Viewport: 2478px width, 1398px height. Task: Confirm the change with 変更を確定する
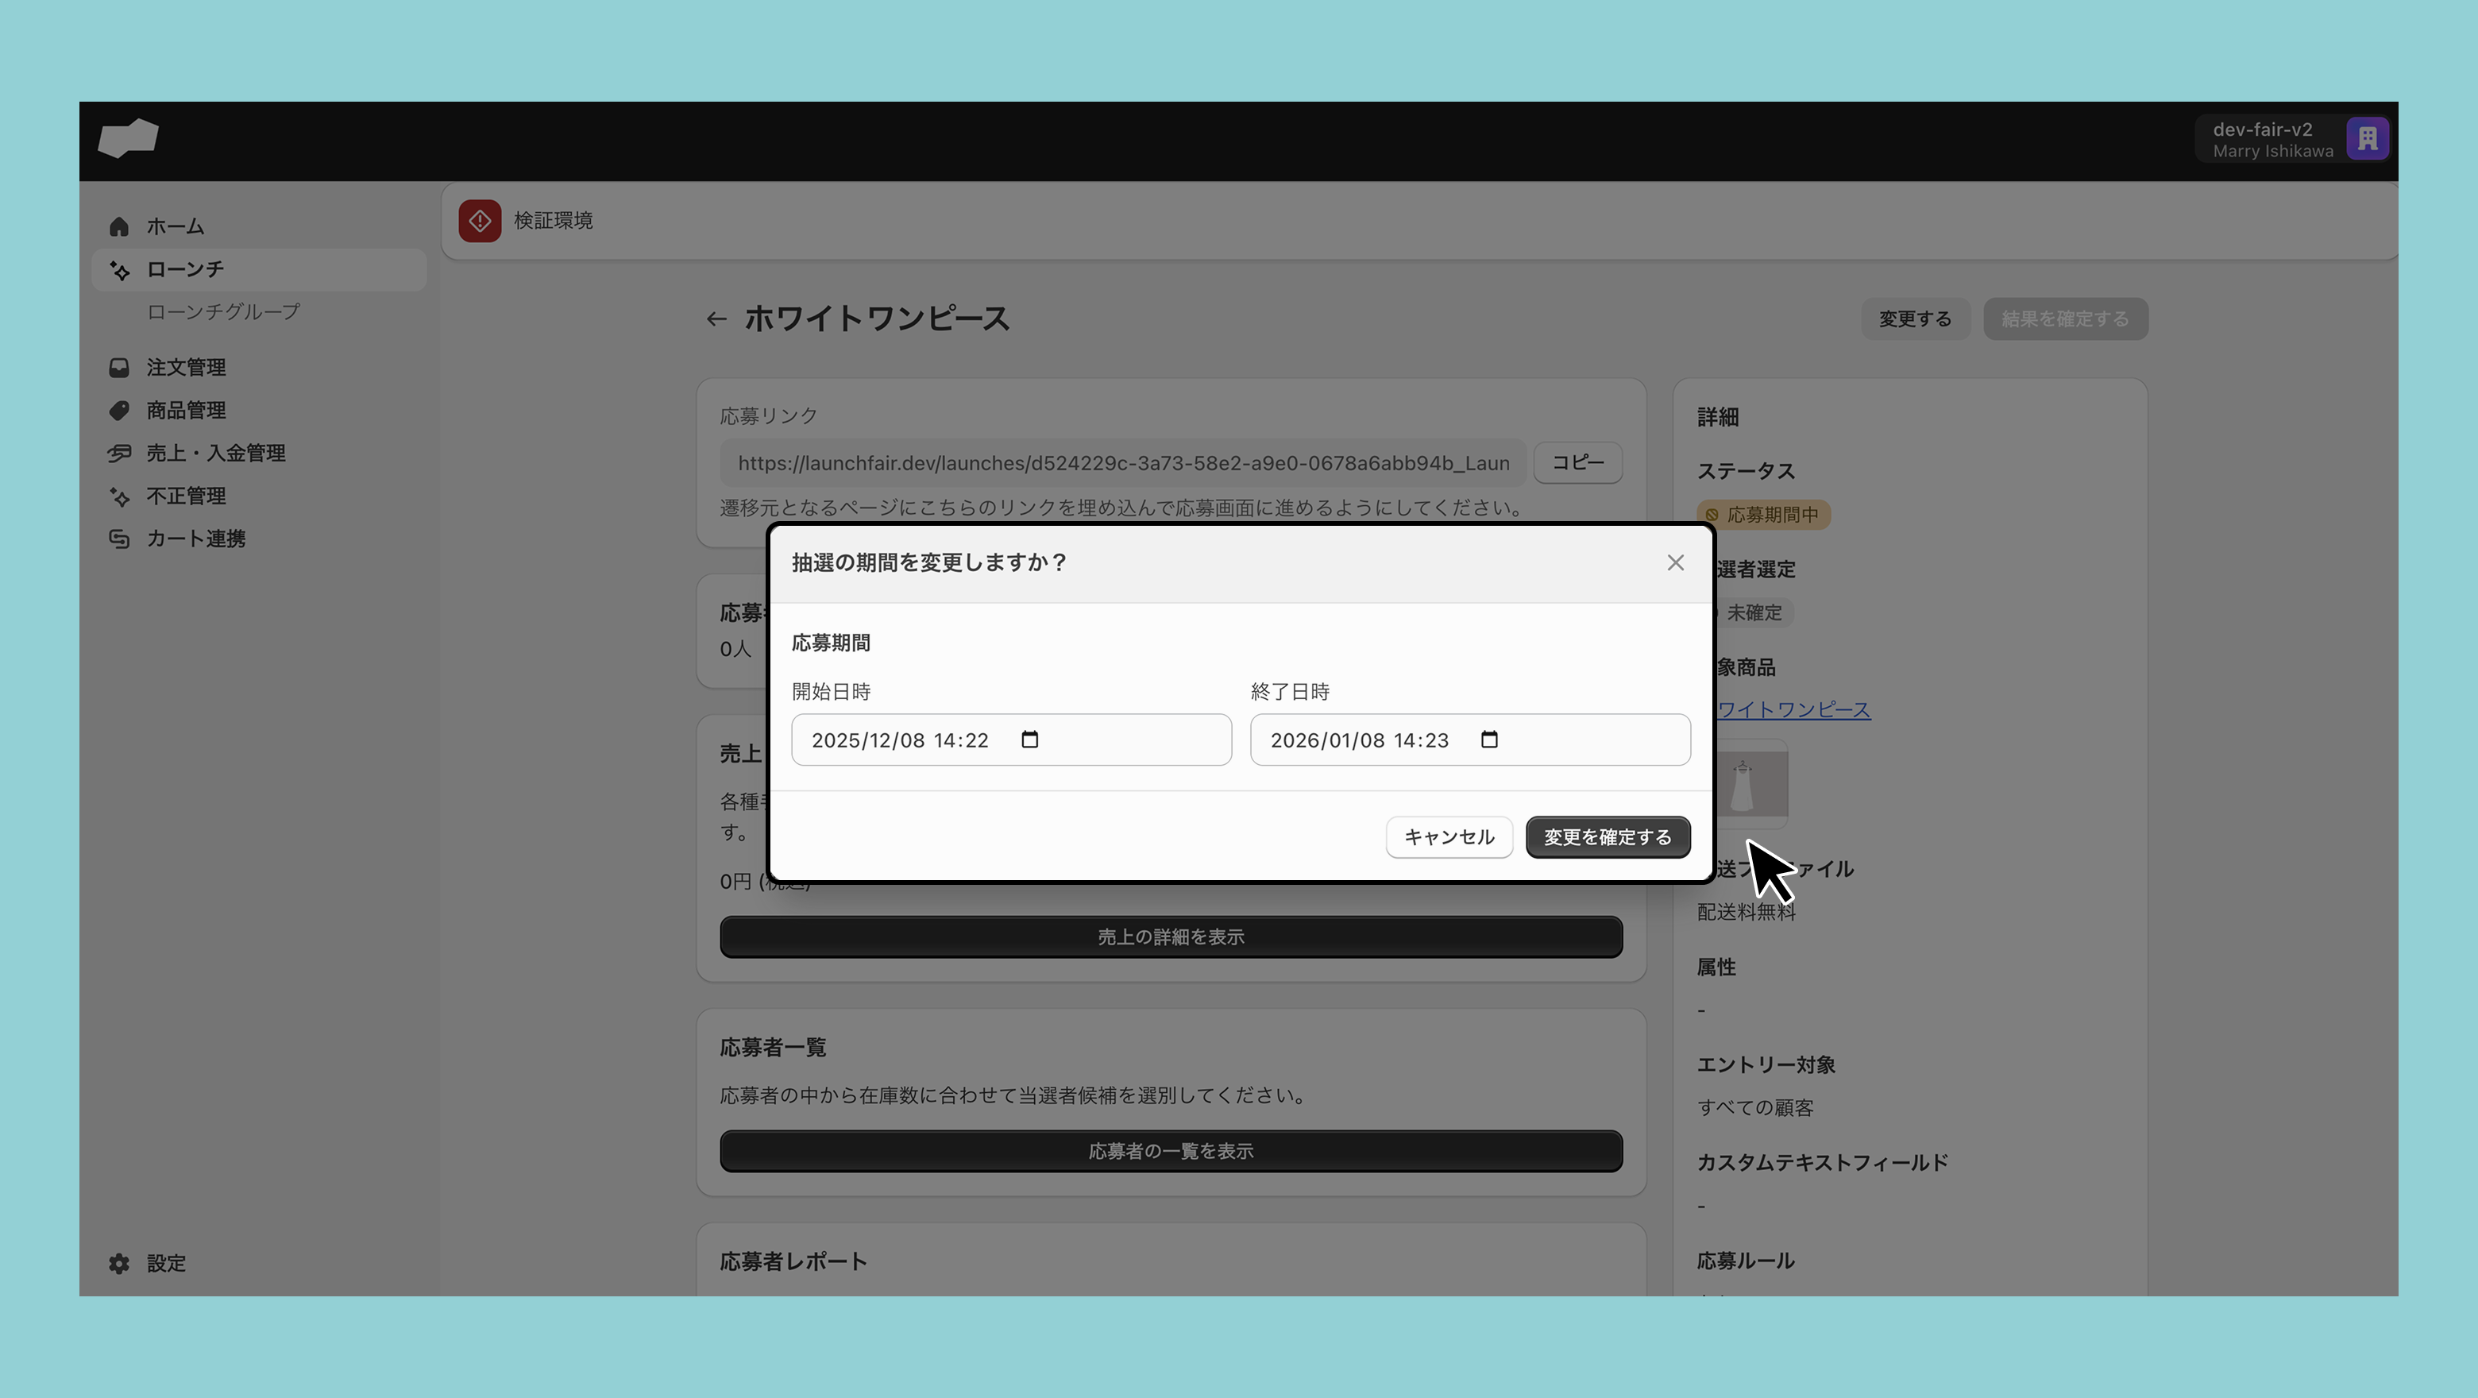(x=1607, y=837)
